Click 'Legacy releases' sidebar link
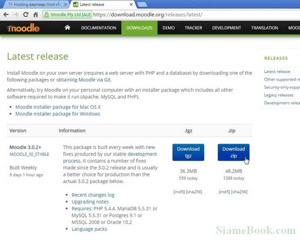The height and width of the screenshot is (242, 300). pyautogui.click(x=279, y=95)
